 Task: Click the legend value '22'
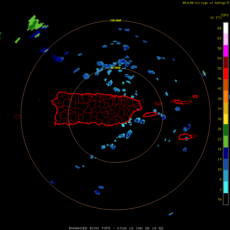coord(220,139)
